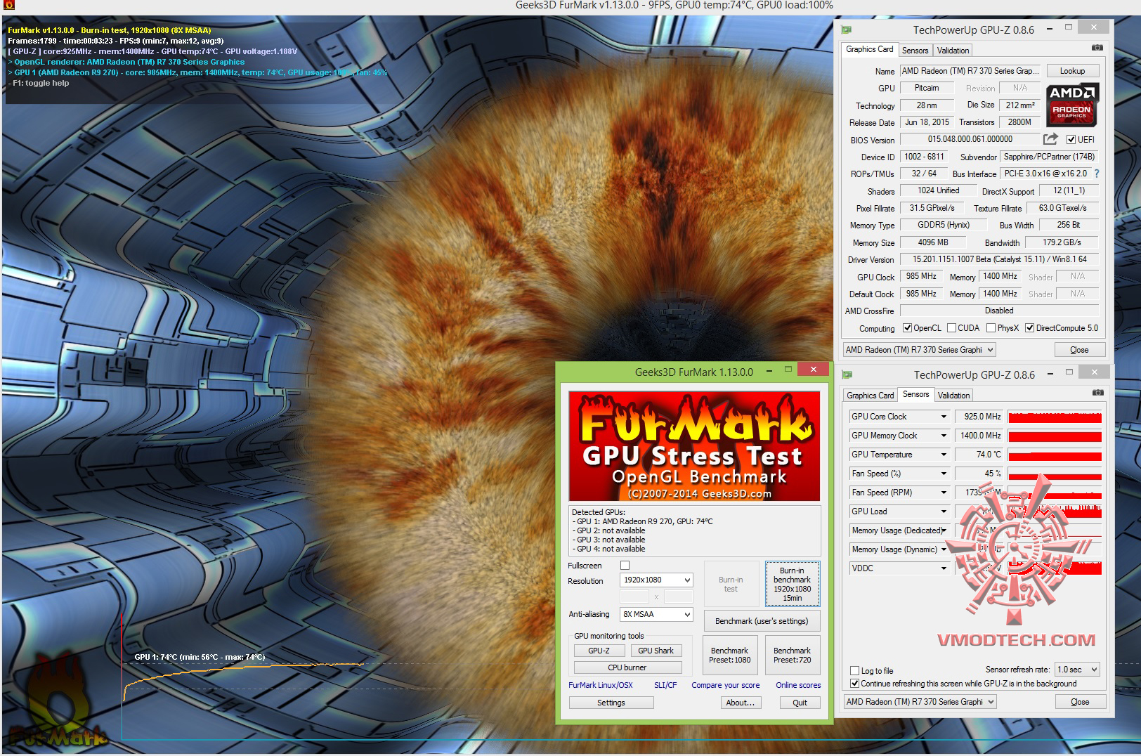Open the FurMark Linux/OSX link
Image resolution: width=1141 pixels, height=756 pixels.
pyautogui.click(x=601, y=685)
